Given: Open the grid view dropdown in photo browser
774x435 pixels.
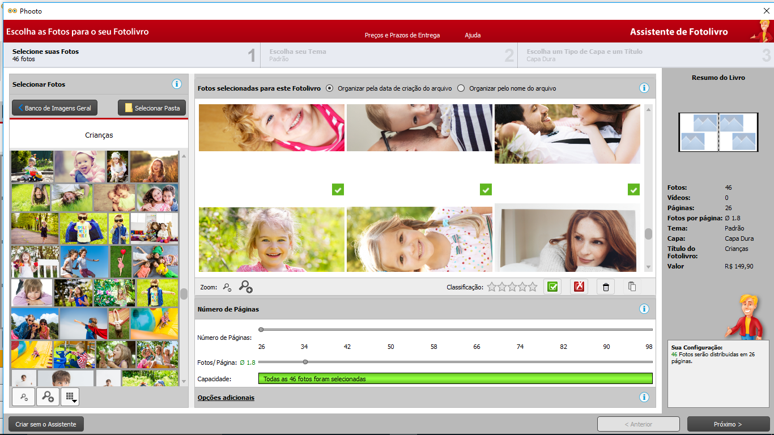Looking at the screenshot, I should (70, 397).
